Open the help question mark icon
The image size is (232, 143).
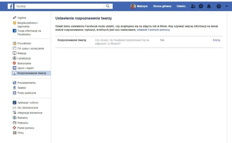[x=219, y=6]
